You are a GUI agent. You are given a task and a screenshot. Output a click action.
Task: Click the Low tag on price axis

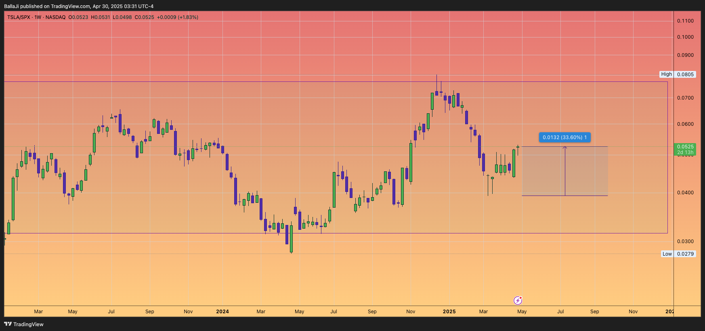(667, 254)
